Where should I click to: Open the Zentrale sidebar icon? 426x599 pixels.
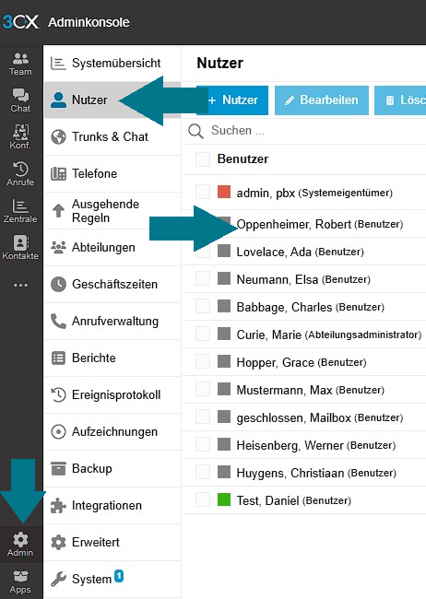point(20,211)
